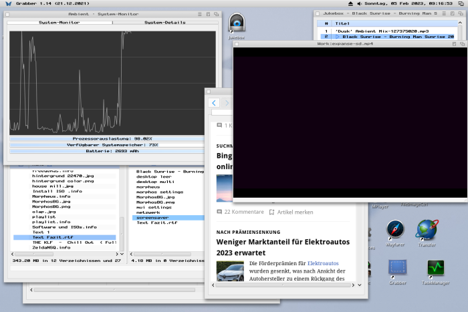Image resolution: width=468 pixels, height=312 pixels.
Task: Click the browser back arrow button
Action: coord(214,103)
